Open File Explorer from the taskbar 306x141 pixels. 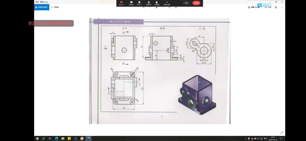click(63, 139)
